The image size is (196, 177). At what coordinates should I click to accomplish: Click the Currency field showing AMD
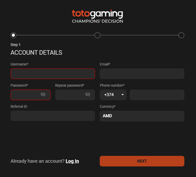click(x=142, y=116)
